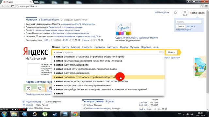Open the USD exchange rate link
209x117 pixels.
[x=46, y=40]
